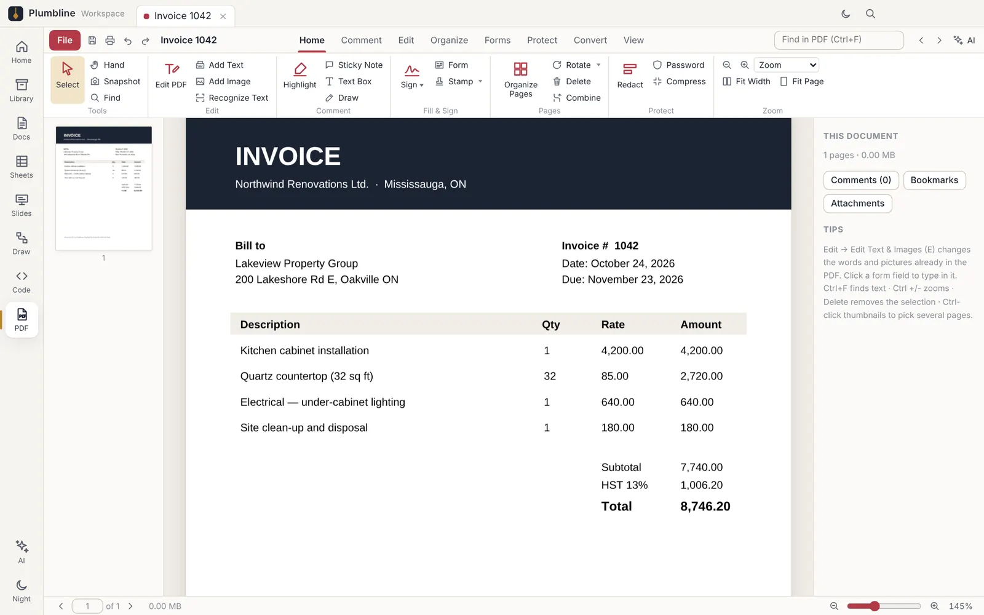
Task: Open the Organize ribbon tab
Action: point(449,40)
